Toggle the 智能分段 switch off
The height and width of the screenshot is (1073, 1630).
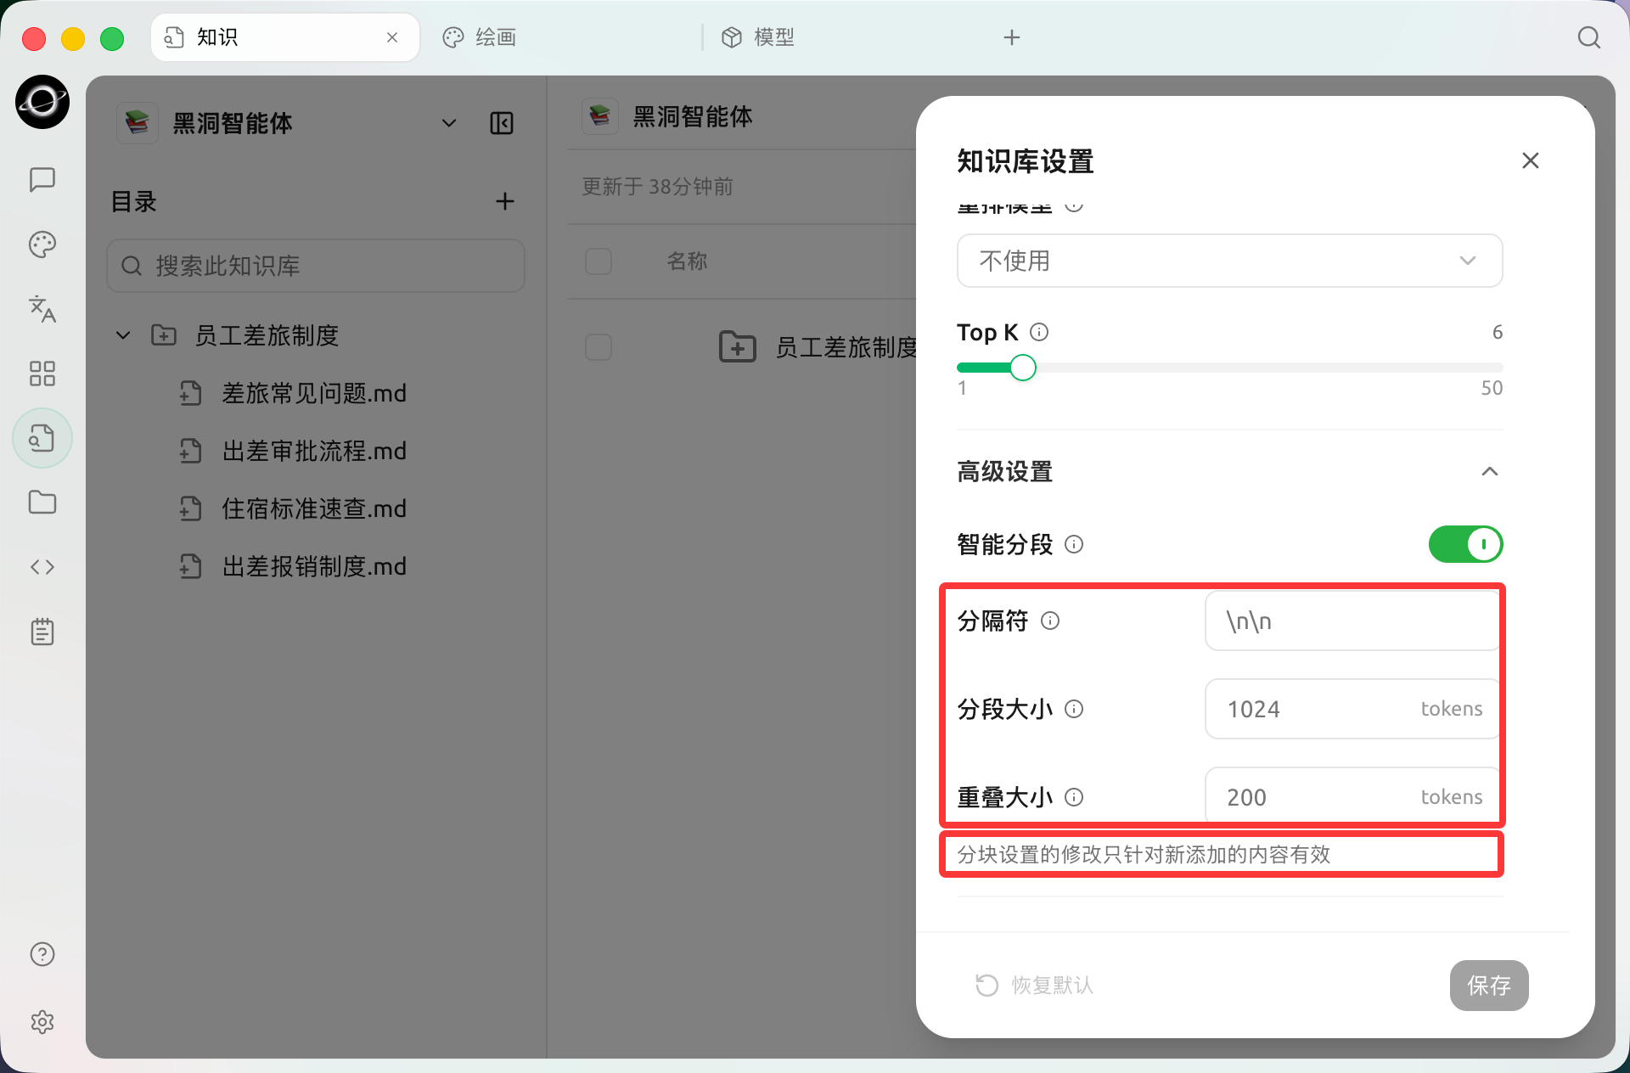(1465, 544)
